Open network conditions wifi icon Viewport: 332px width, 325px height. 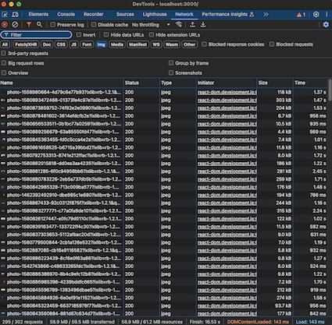tap(179, 25)
